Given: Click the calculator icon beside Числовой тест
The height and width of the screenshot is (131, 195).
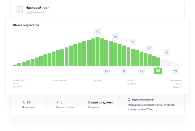Looking at the screenshot, I should click(20, 9).
